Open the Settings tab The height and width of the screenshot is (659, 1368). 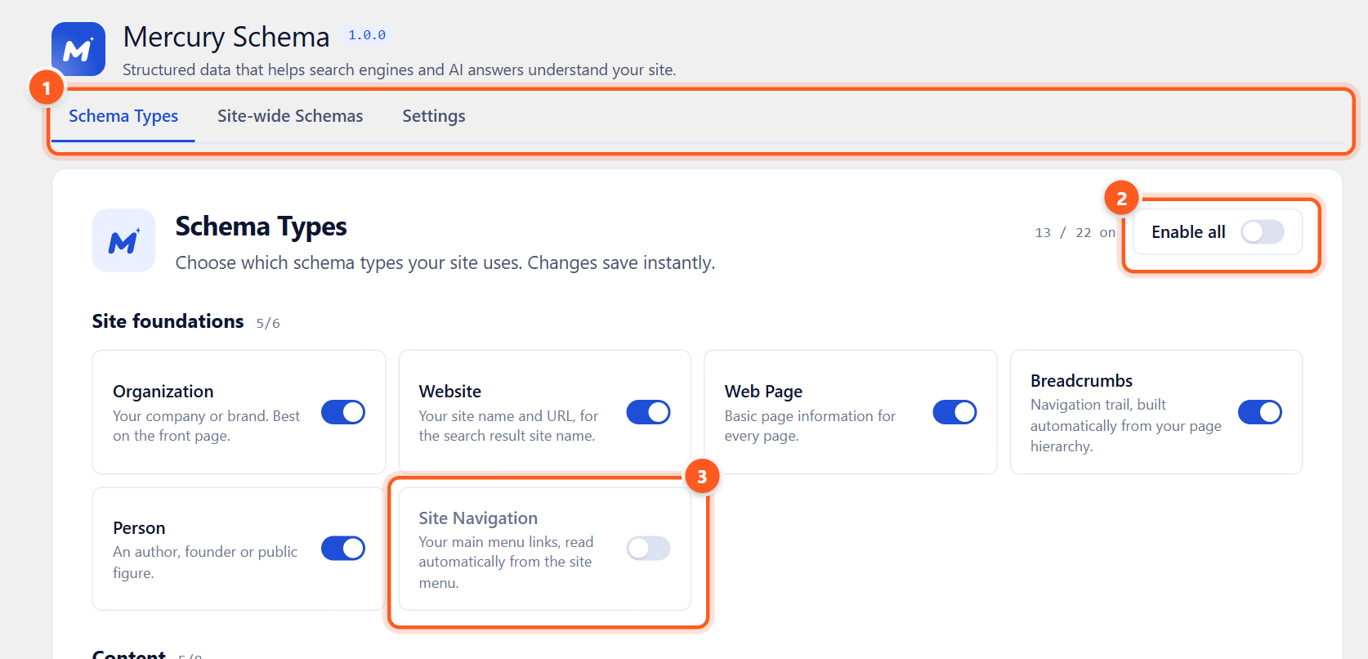(434, 116)
